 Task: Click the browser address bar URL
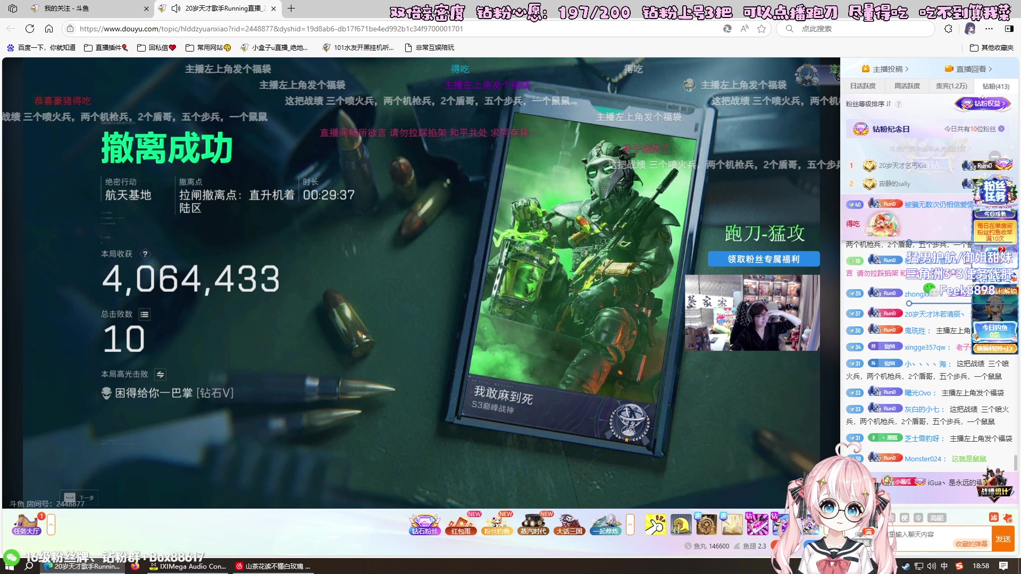(x=271, y=29)
